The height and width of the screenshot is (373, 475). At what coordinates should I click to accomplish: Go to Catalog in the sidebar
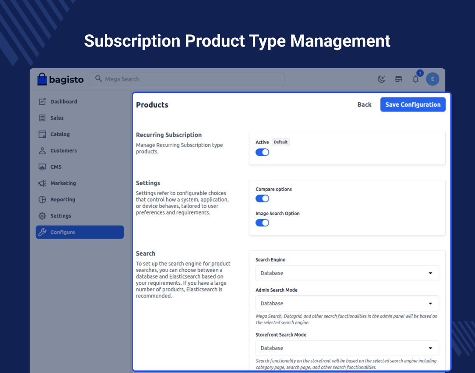click(x=60, y=134)
